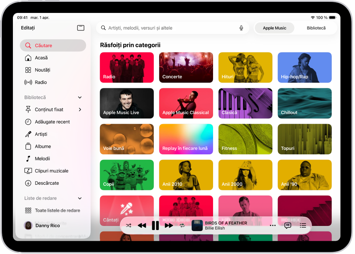Check the Wi-Fi status icon

pos(313,17)
